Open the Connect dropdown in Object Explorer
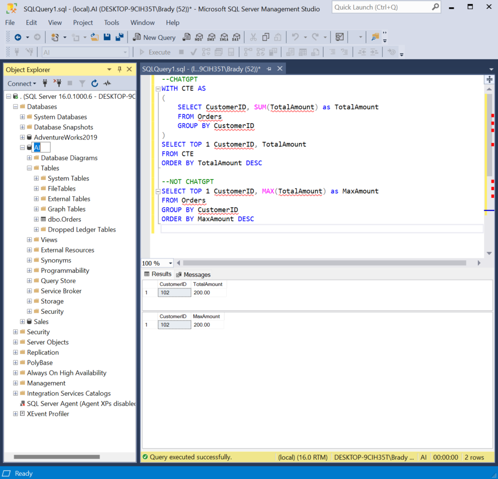Screen dimensions: 498x479 point(21,84)
